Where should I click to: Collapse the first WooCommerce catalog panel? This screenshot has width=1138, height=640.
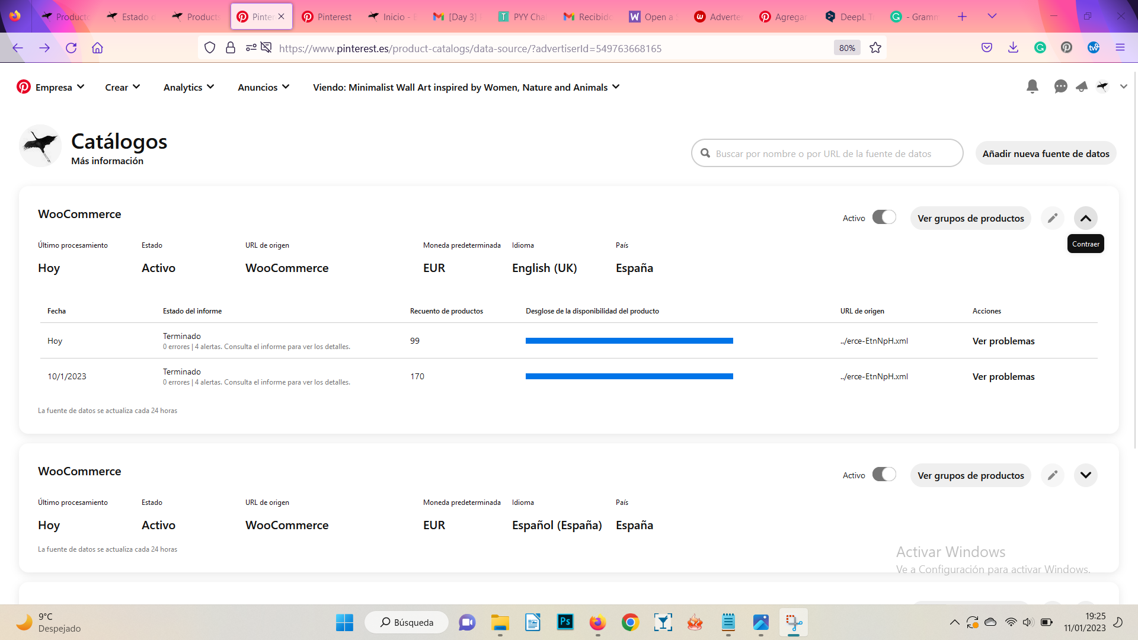1086,218
